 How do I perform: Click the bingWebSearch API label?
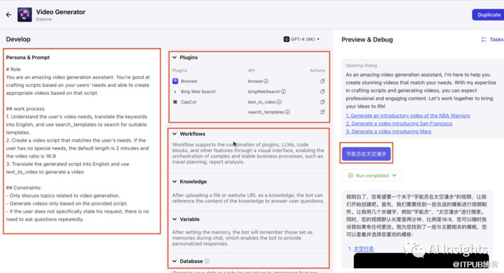tap(264, 92)
